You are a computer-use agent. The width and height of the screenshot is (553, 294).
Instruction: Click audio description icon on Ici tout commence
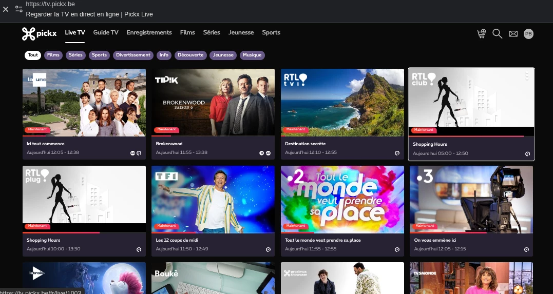tap(132, 153)
